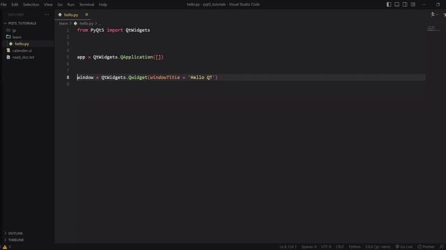Change line endings via CRLF

tap(339, 247)
